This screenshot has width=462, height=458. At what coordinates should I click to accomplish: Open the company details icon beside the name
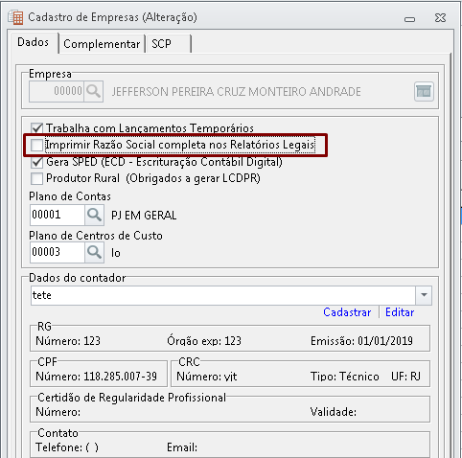[424, 92]
